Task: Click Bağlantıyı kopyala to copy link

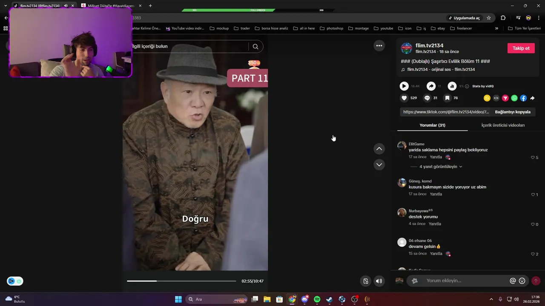Action: pyautogui.click(x=513, y=112)
